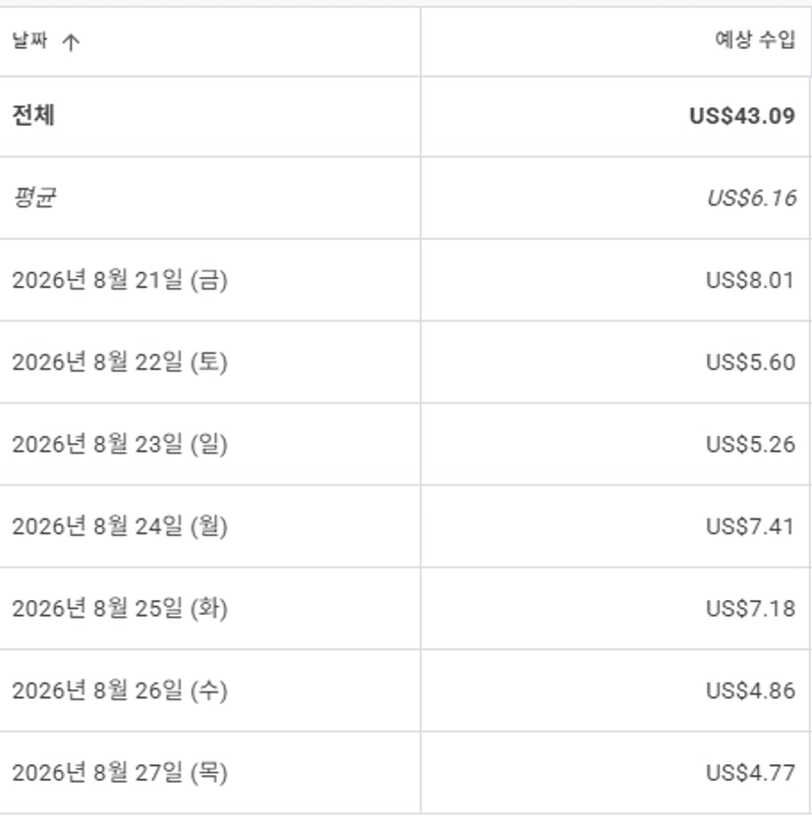Viewport: 812px width, 825px height.
Task: Click the US$5.60 revenue cell
Action: tap(750, 362)
